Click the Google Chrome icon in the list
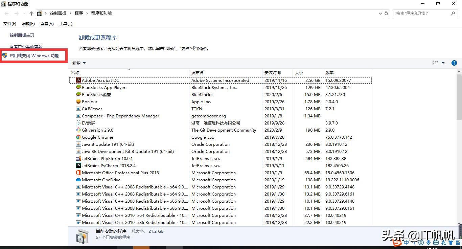Viewport: 462px width, 249px height. (78, 137)
